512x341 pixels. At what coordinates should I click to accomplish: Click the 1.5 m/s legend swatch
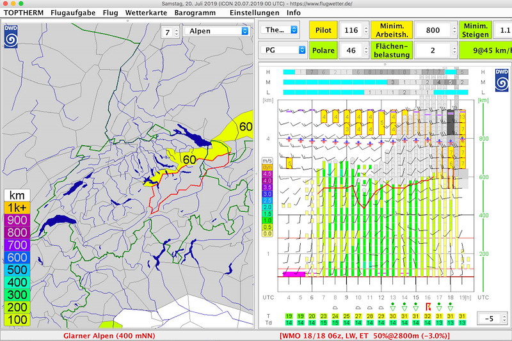pos(267,214)
